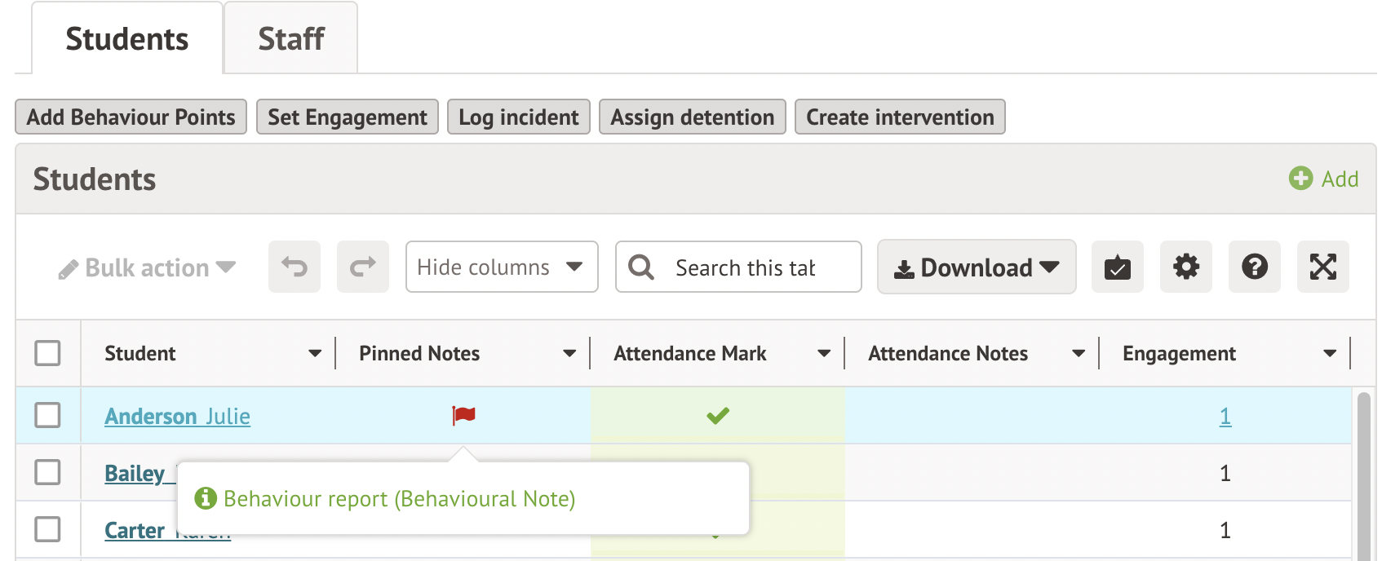Switch to the Staff tab
This screenshot has width=1382, height=561.
click(290, 38)
